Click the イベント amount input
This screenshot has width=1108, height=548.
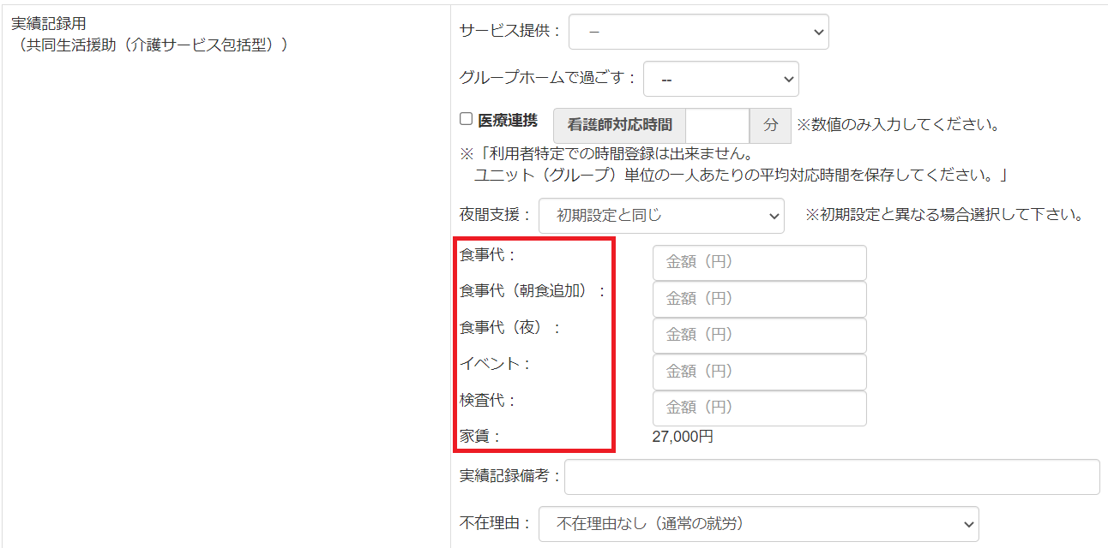(759, 372)
